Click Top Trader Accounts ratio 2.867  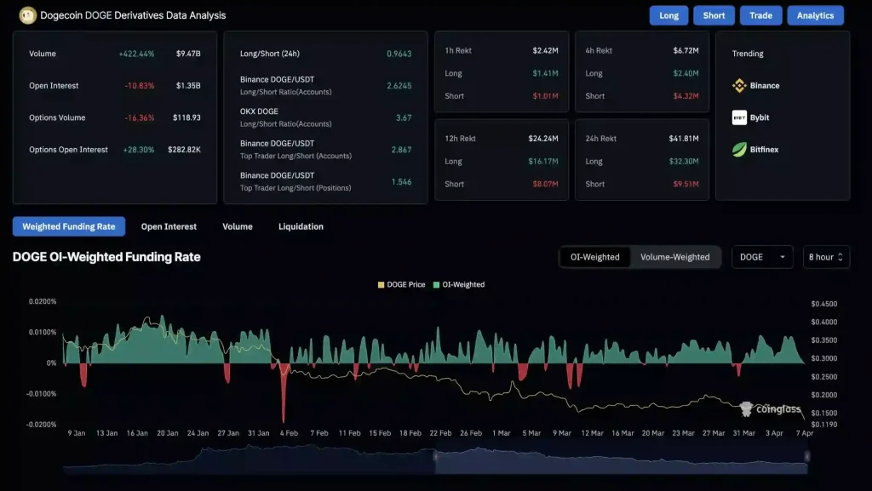401,150
